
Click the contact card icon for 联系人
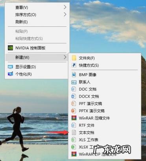(x=74, y=82)
